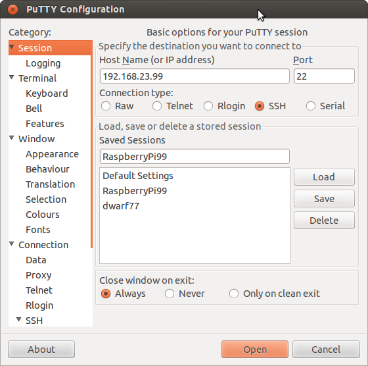This screenshot has width=368, height=366.
Task: Cancel the PuTTY configuration dialog
Action: pos(326,350)
